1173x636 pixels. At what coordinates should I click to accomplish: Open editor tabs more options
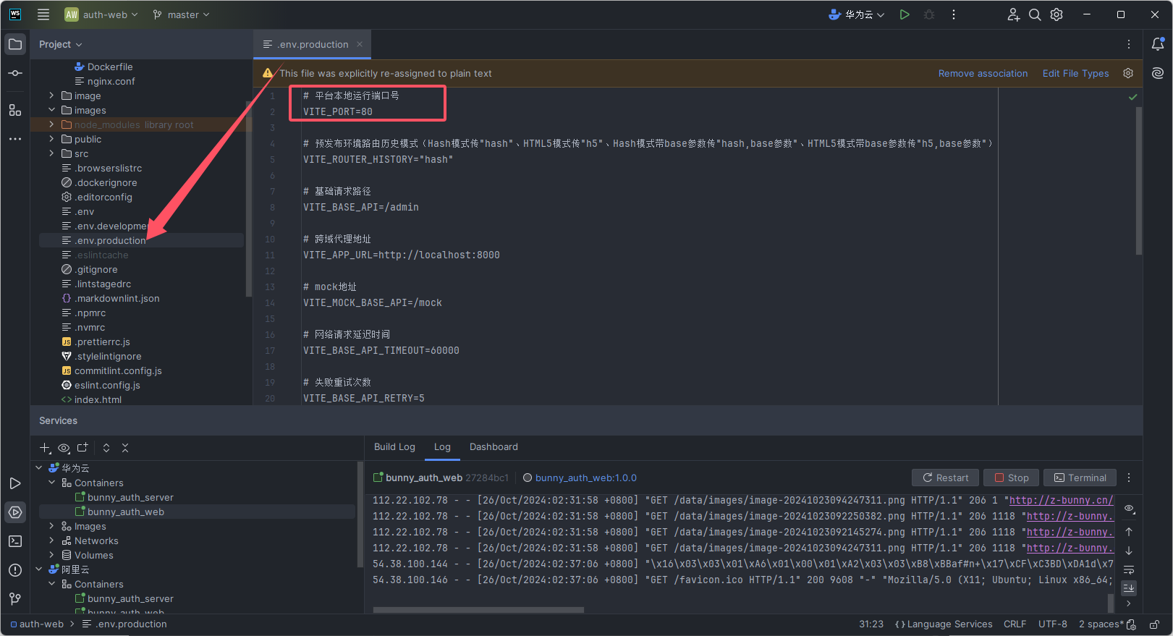tap(1129, 44)
